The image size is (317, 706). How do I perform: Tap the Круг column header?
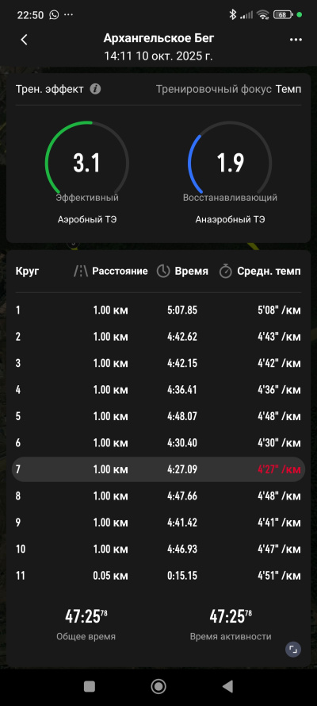click(28, 271)
